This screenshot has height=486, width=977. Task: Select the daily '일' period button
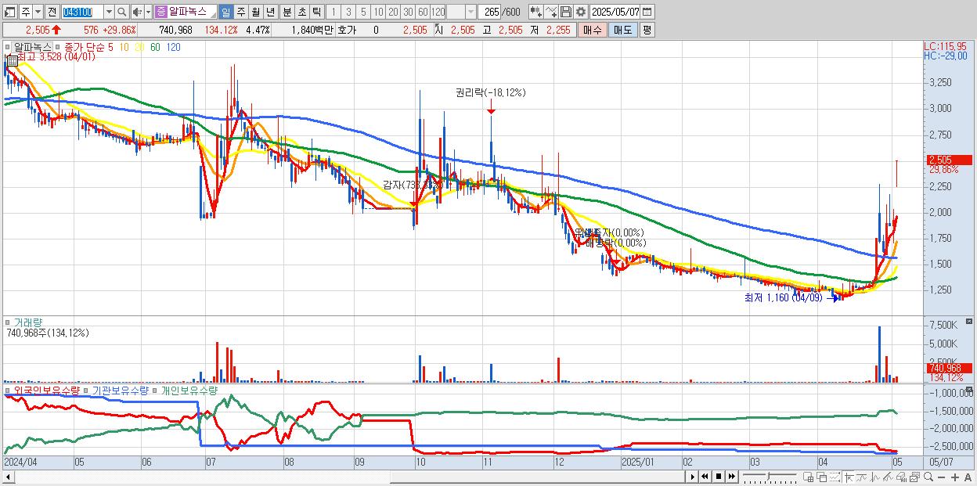coord(225,12)
